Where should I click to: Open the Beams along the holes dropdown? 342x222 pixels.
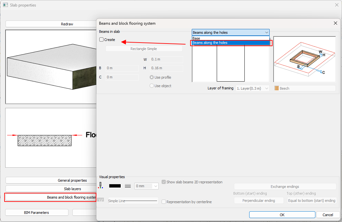click(x=230, y=33)
